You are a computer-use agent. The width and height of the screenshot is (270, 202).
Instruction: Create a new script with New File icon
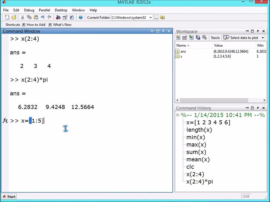pyautogui.click(x=7, y=17)
